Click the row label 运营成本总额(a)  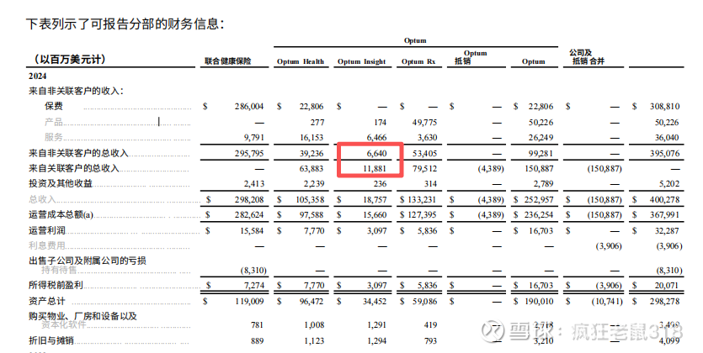point(61,215)
